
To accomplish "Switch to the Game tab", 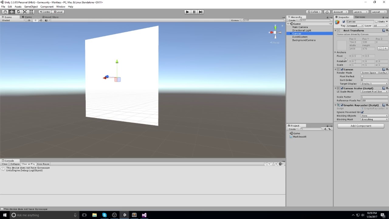I will click(x=27, y=17).
